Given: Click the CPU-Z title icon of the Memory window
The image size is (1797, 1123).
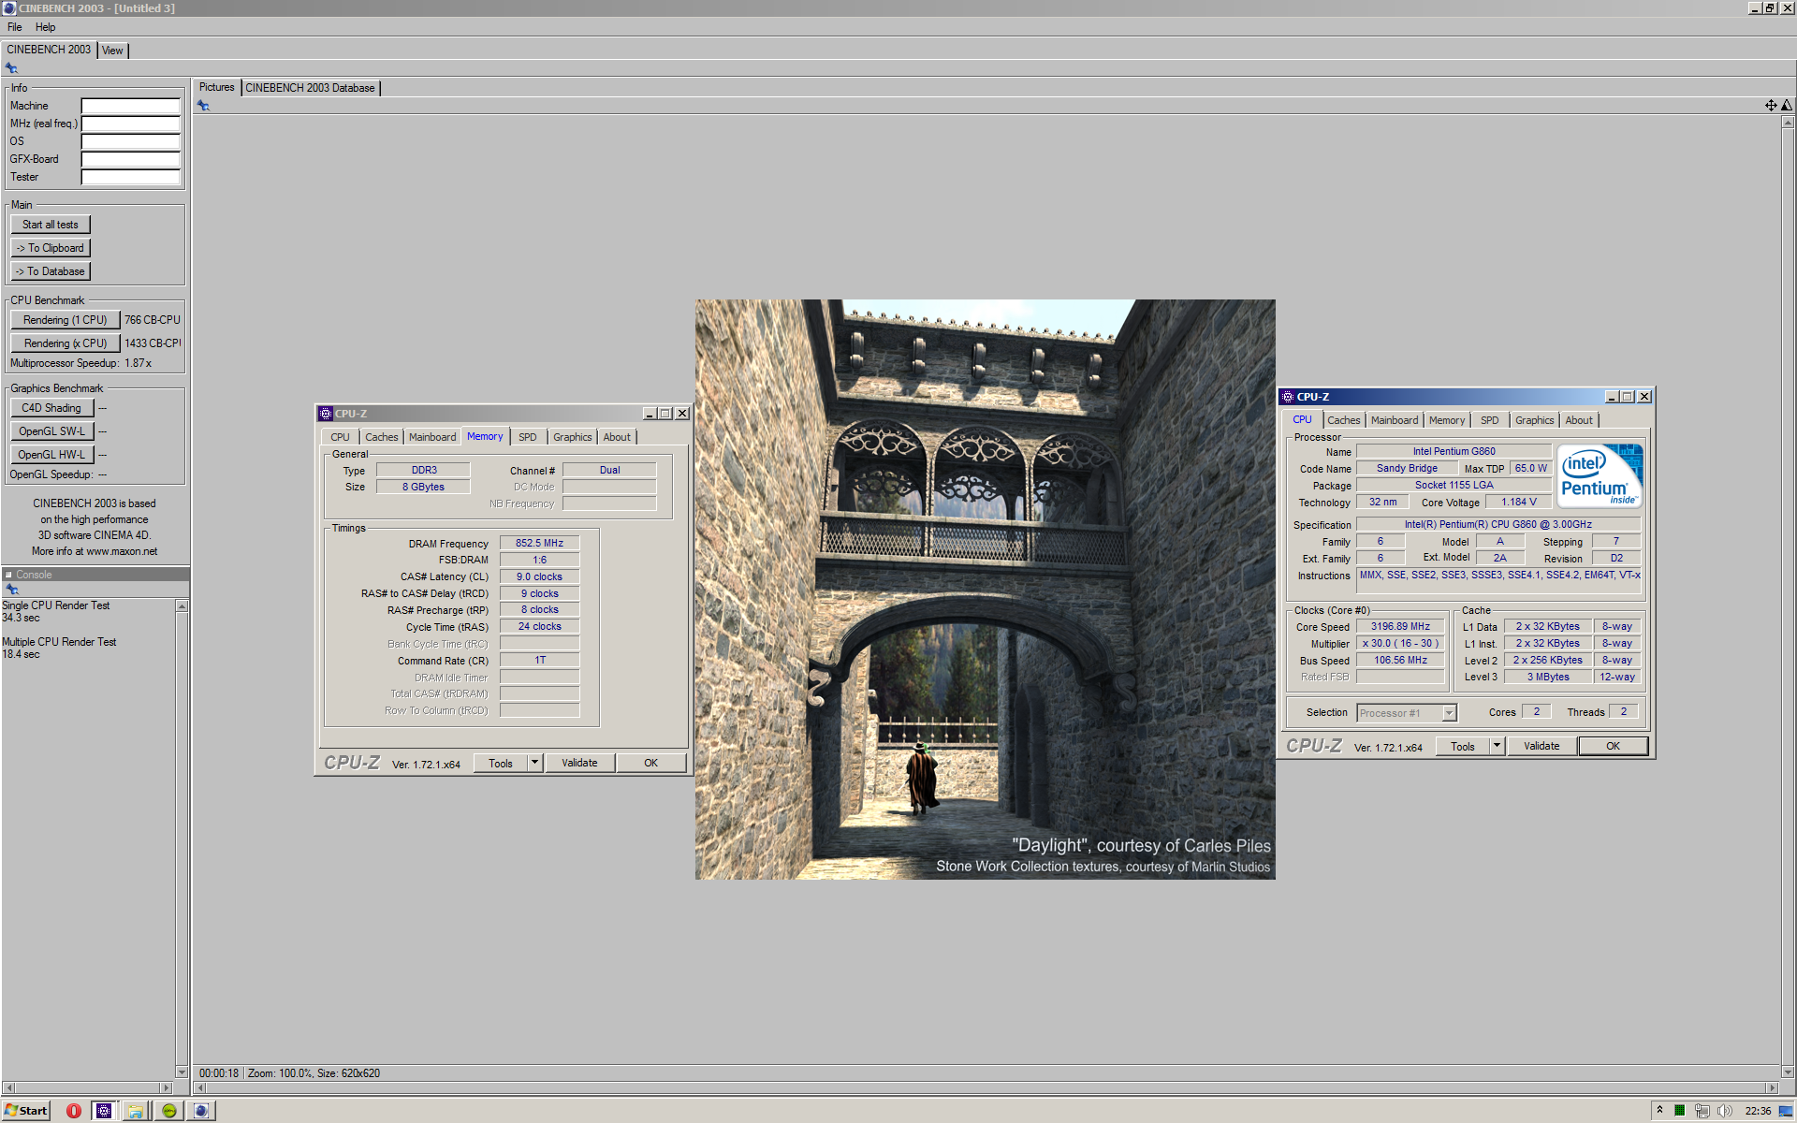Looking at the screenshot, I should pos(326,414).
